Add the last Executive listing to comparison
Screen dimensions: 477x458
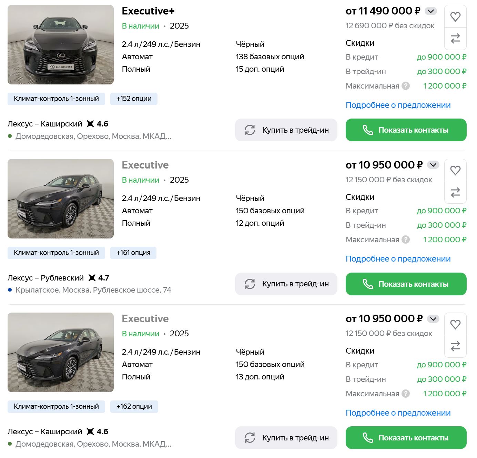coord(455,346)
